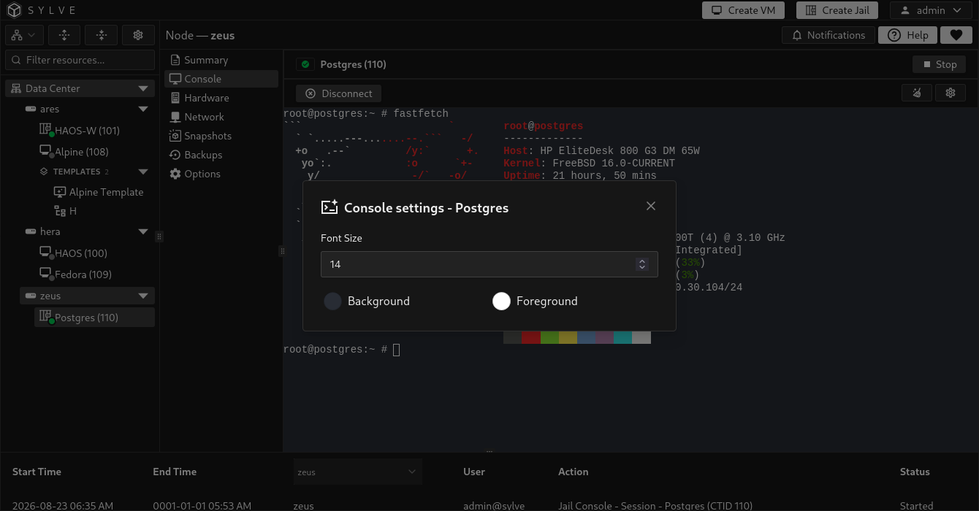Click the clear console broom icon
This screenshot has height=511, width=979.
coord(917,93)
